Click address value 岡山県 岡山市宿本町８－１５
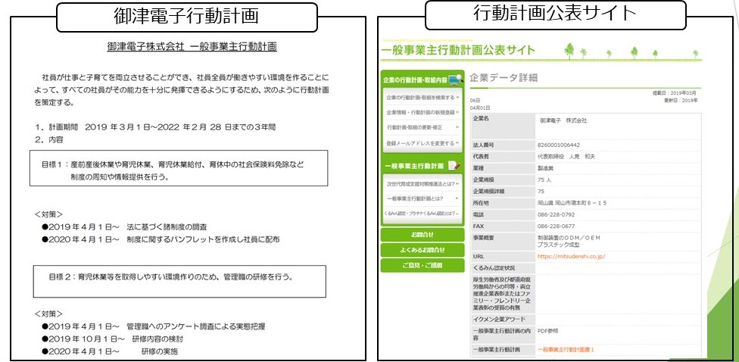The height and width of the screenshot is (362, 739). pos(572,203)
